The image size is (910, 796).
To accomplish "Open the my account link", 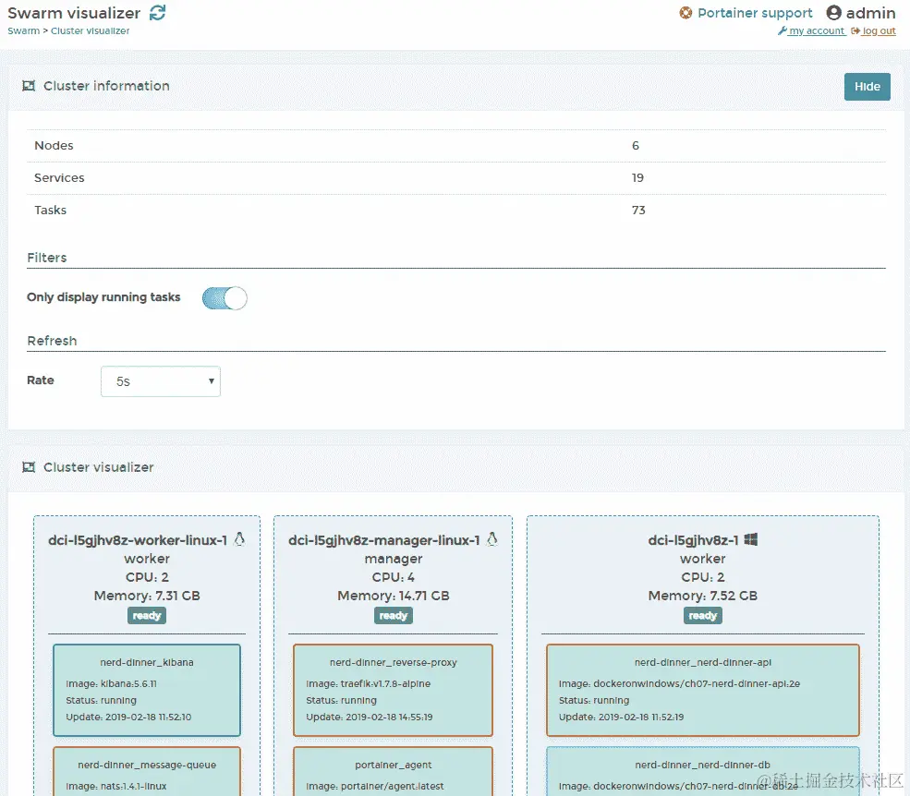I will pyautogui.click(x=817, y=30).
